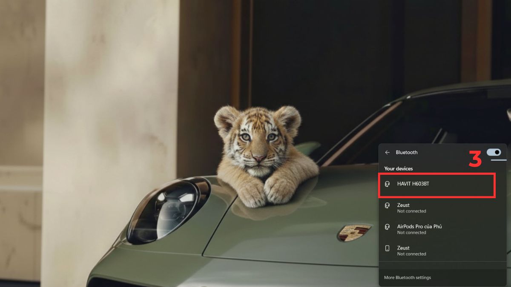
Task: Connect to the Zeust headset device
Action: 443,208
